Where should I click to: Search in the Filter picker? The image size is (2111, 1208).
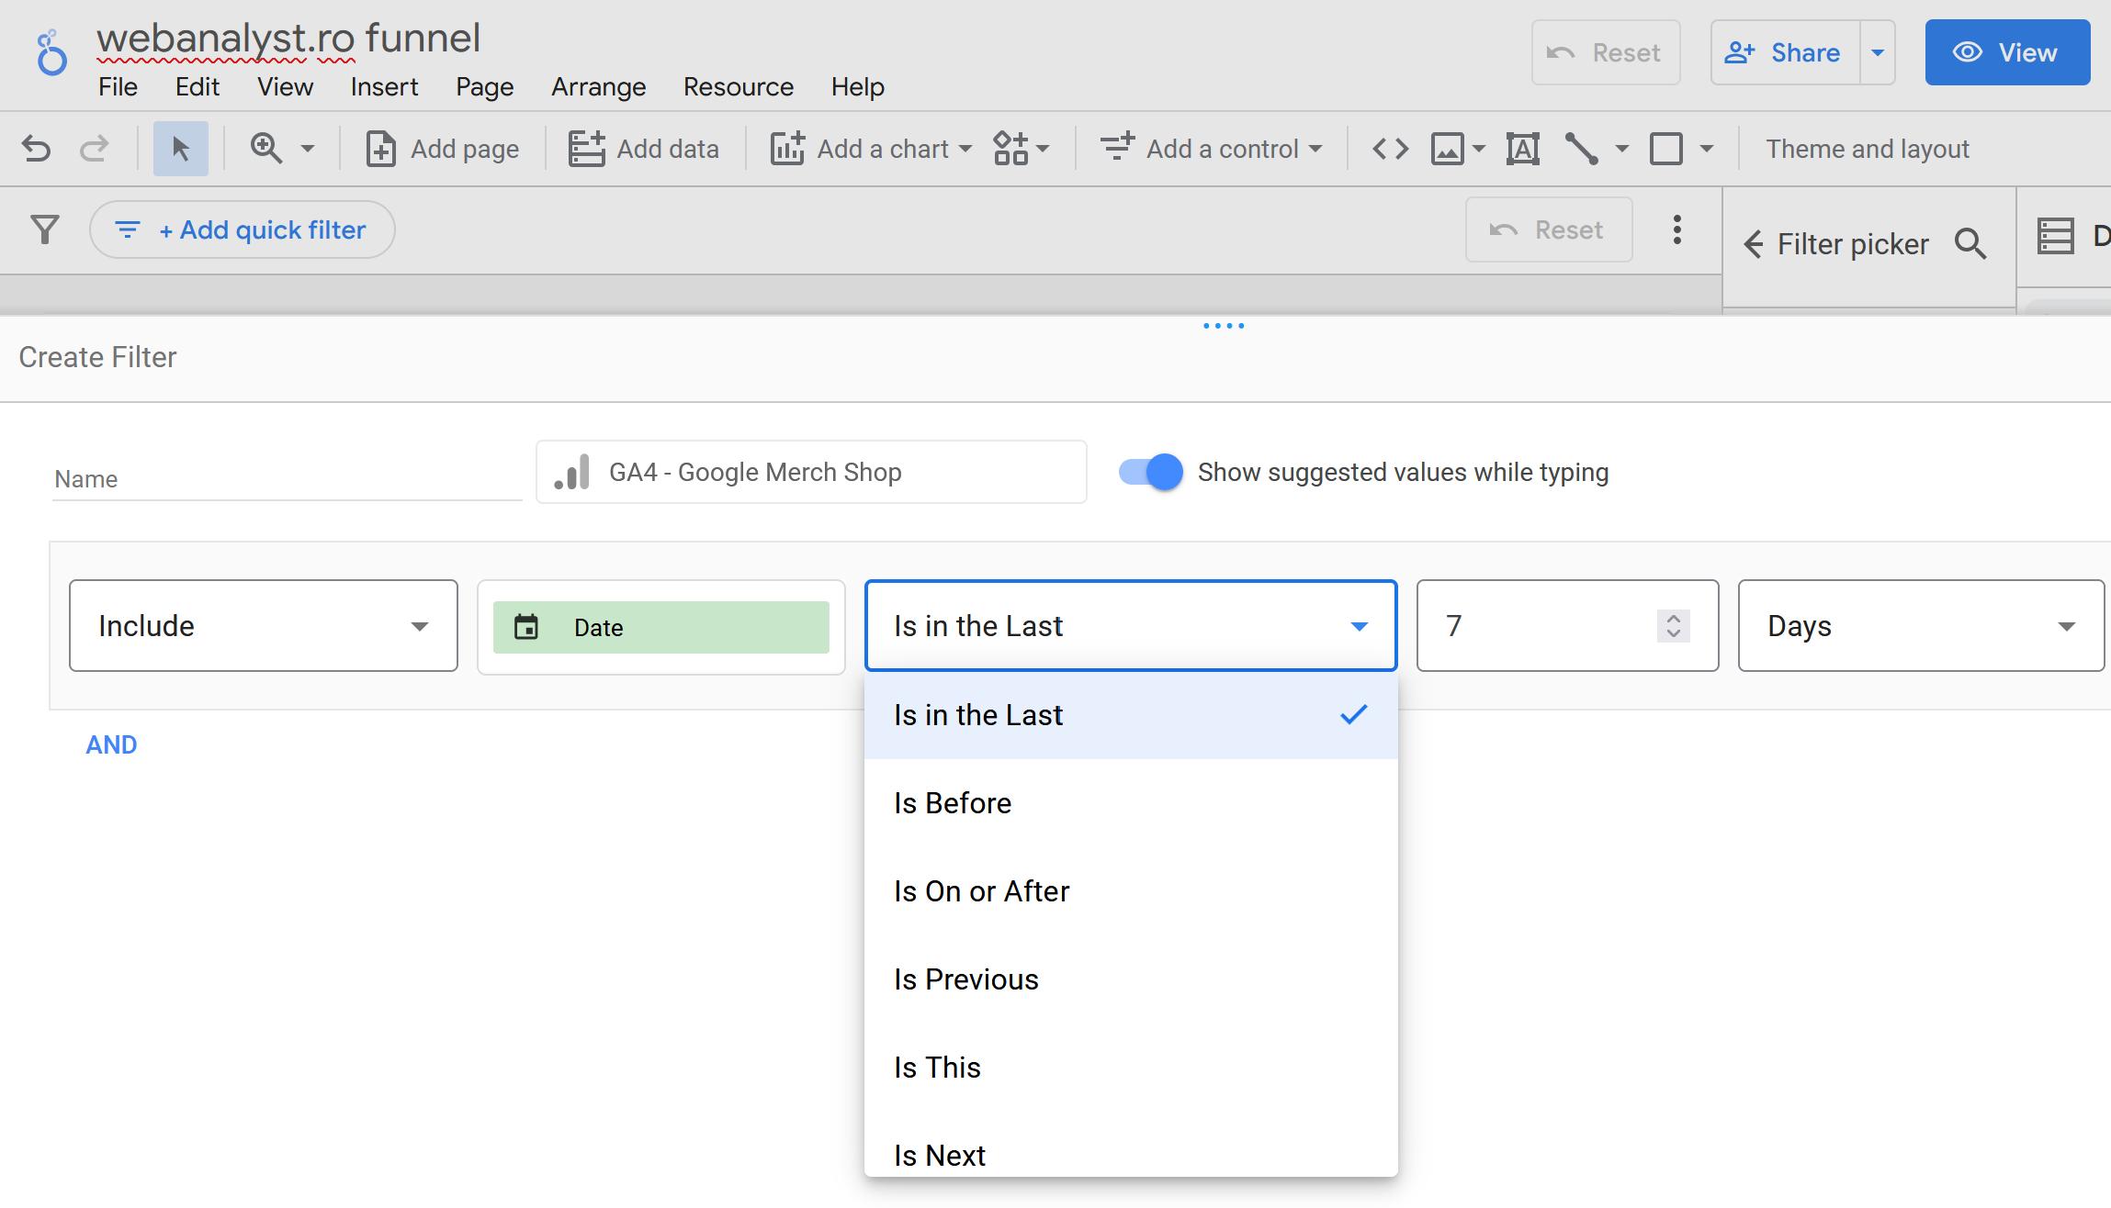point(1970,244)
